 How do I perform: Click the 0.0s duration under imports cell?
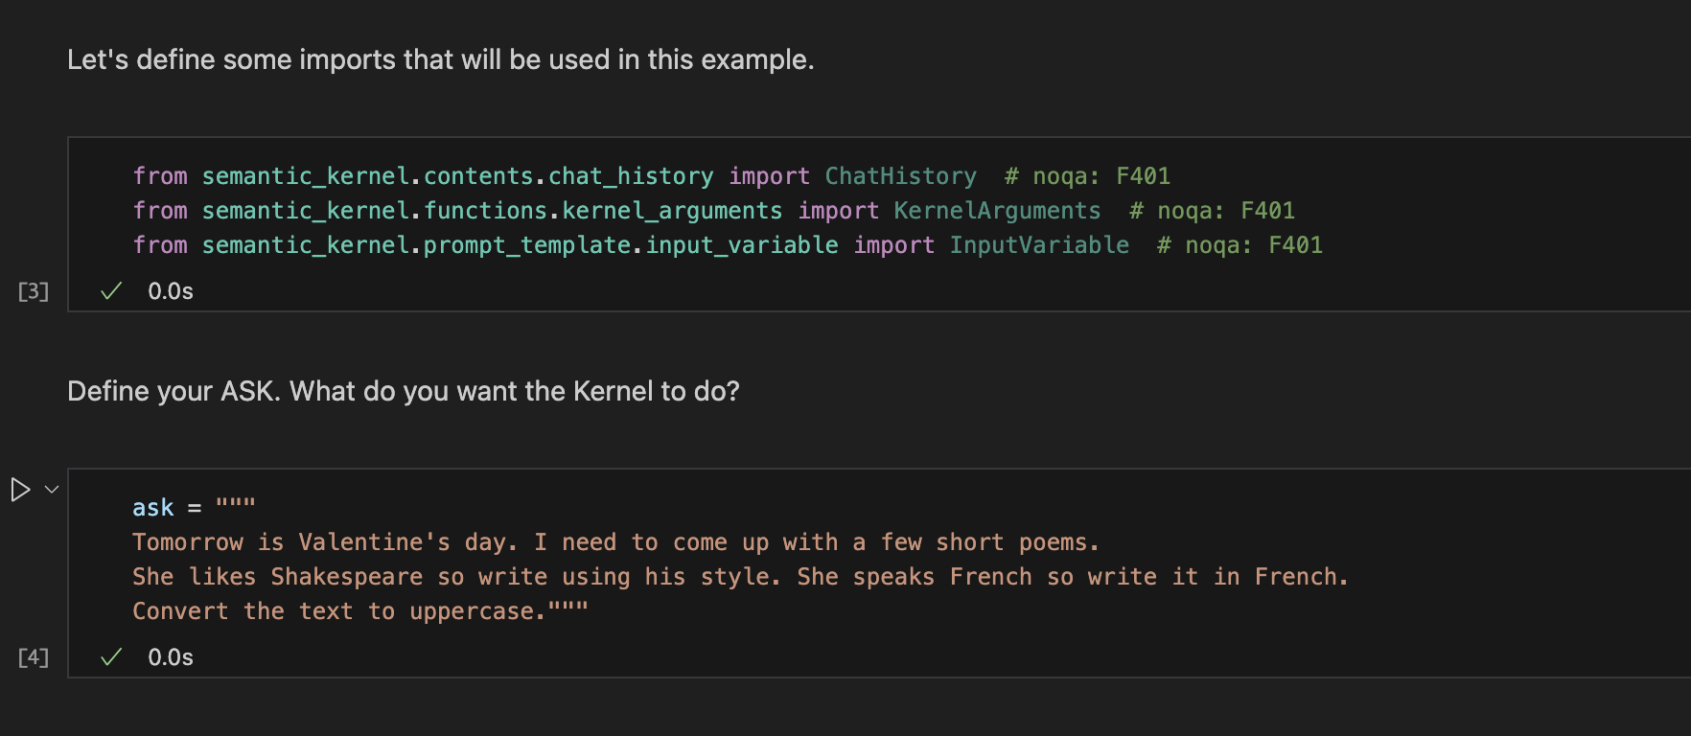tap(171, 291)
